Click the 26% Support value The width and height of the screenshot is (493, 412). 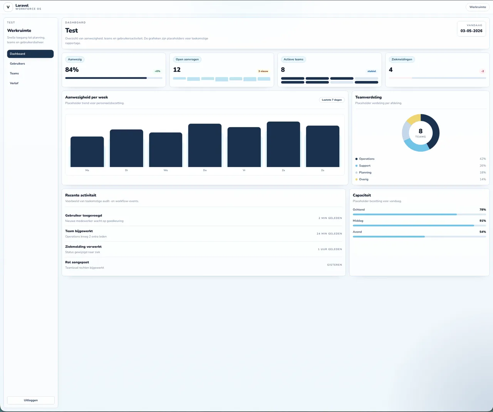click(x=483, y=166)
